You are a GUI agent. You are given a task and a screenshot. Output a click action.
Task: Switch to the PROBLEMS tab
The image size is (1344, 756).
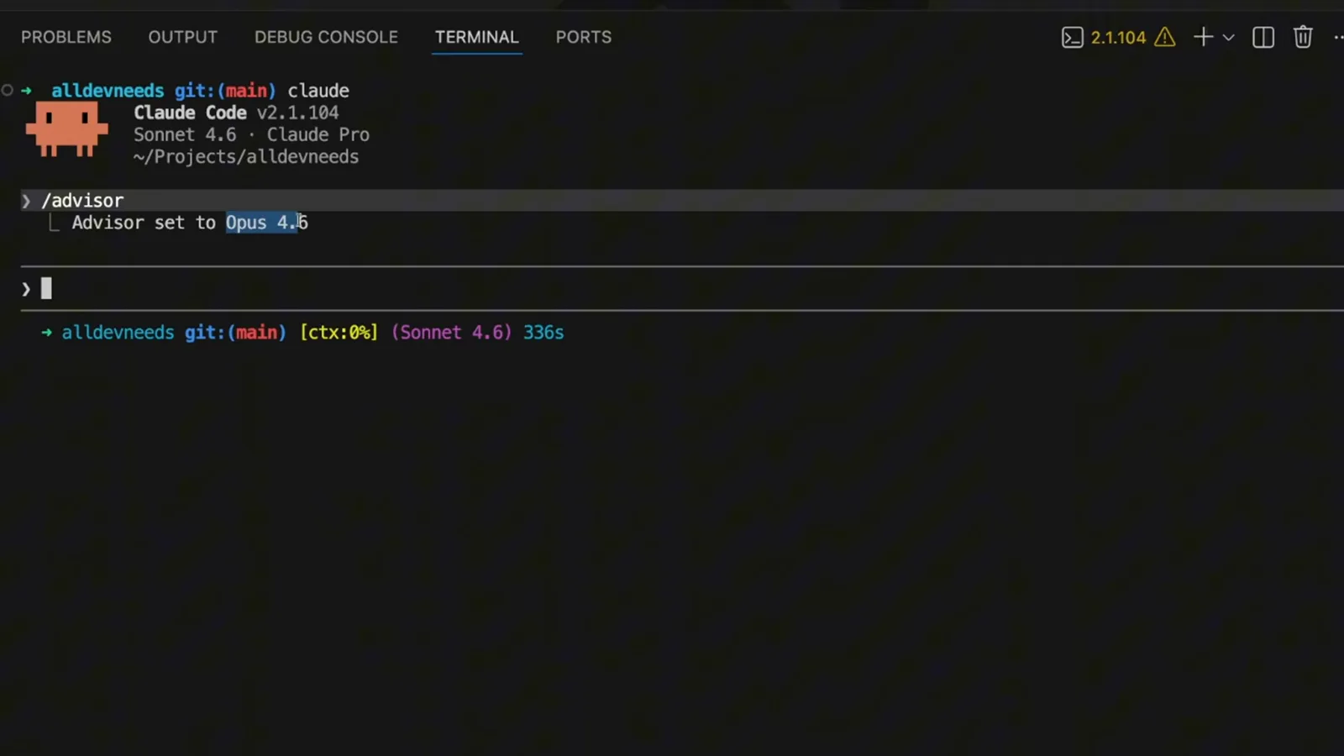pyautogui.click(x=66, y=37)
